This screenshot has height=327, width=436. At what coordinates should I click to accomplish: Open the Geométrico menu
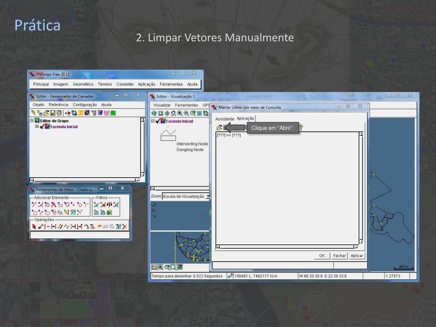tap(83, 84)
